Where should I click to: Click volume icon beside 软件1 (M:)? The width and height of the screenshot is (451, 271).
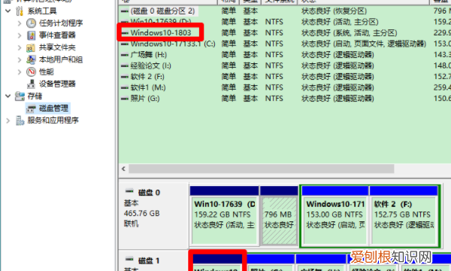click(x=125, y=87)
